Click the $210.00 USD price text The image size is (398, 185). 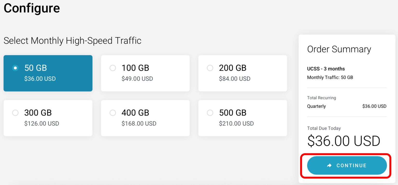pyautogui.click(x=236, y=123)
